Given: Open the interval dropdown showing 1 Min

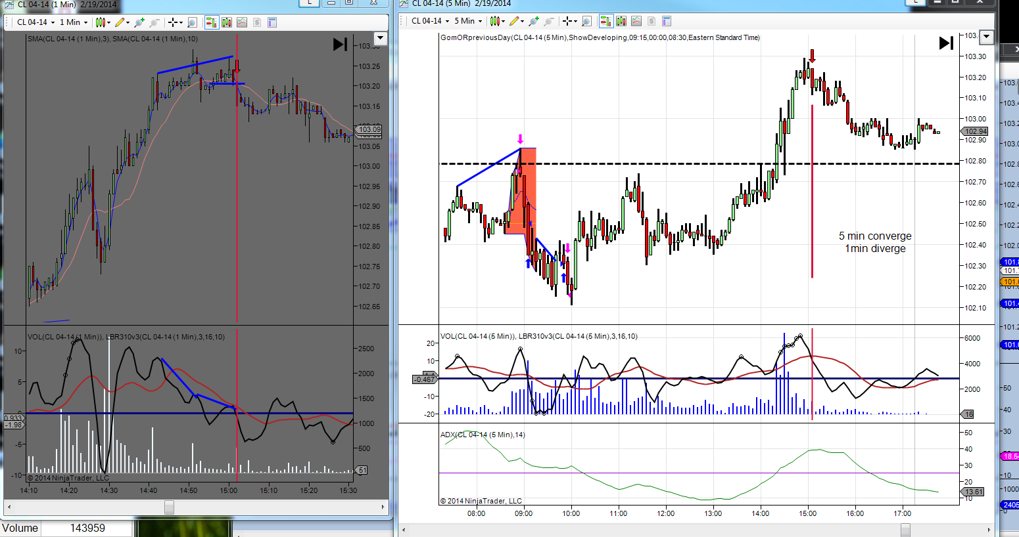Looking at the screenshot, I should coord(73,22).
